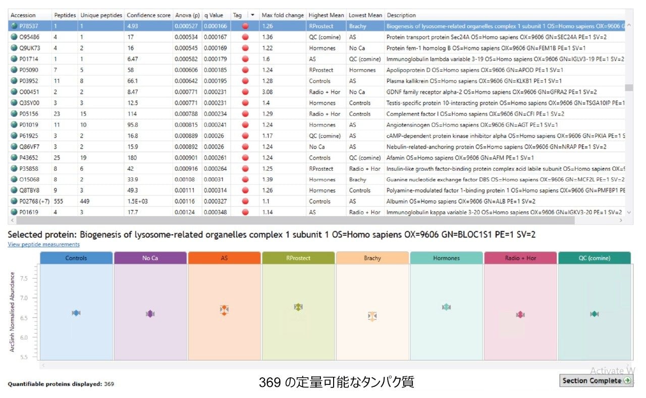Viewport: 646px width, 398px height.
Task: Click the globe icon beside accession P78537
Action: pyautogui.click(x=14, y=26)
